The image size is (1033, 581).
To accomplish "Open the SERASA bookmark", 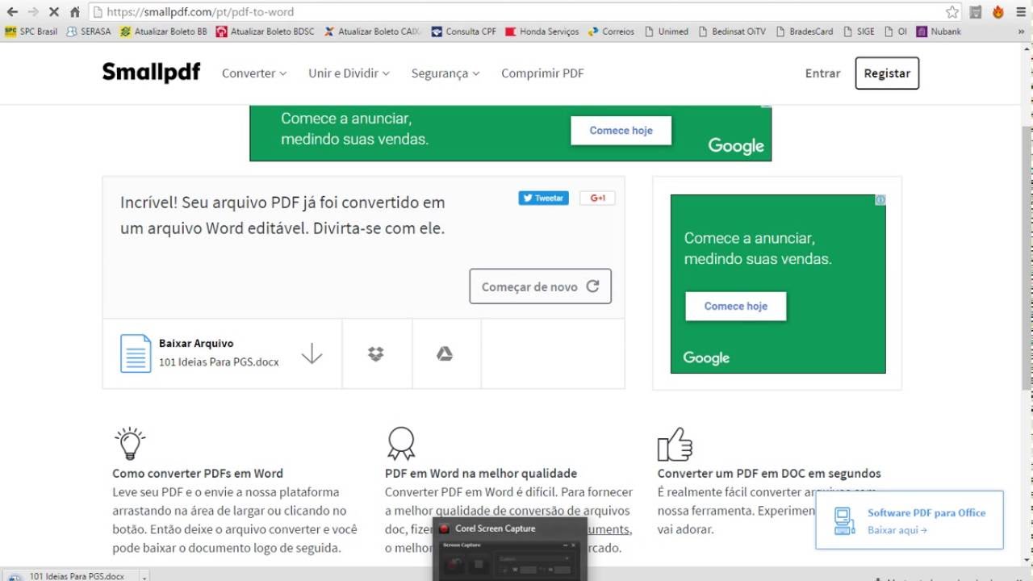I will [x=89, y=31].
